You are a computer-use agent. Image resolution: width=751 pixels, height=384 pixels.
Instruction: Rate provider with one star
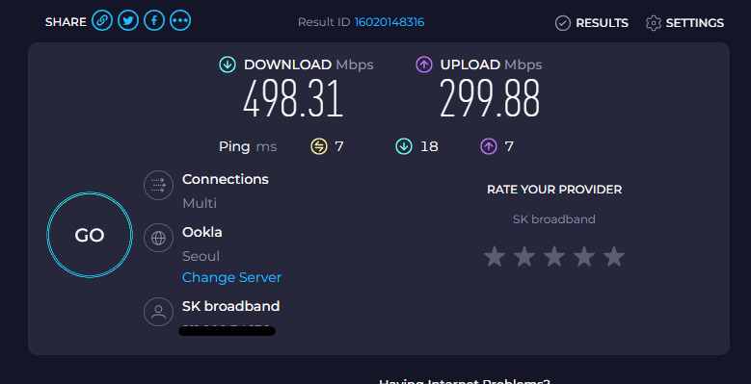click(495, 257)
